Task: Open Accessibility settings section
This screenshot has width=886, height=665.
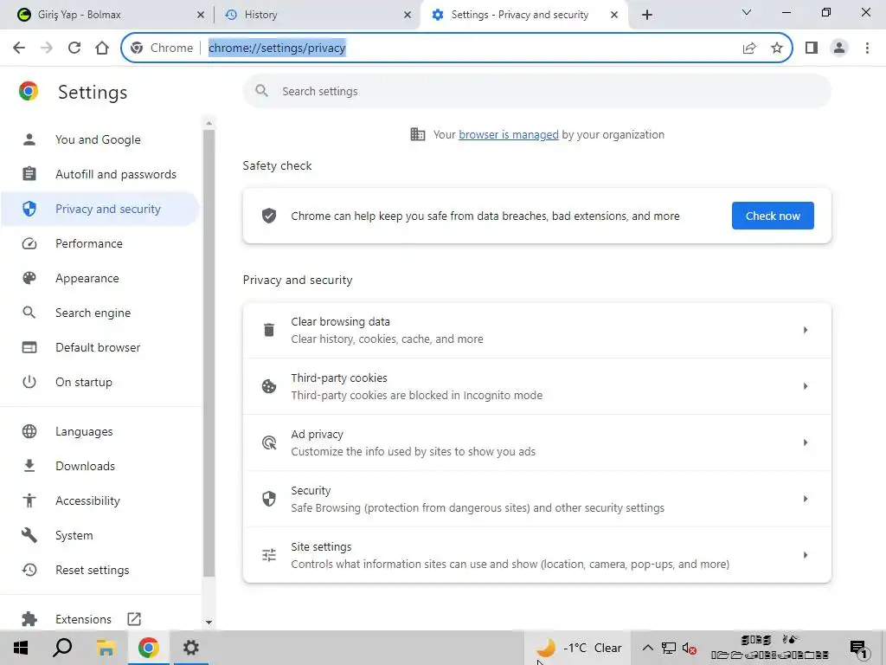Action: [100, 500]
